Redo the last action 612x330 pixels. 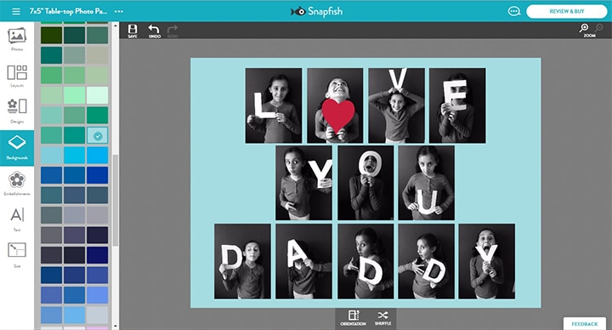(x=173, y=31)
